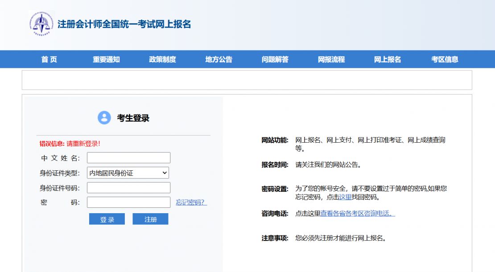
Task: Click the text 您必须先注册才能进行网上报名。
Action: coord(341,238)
